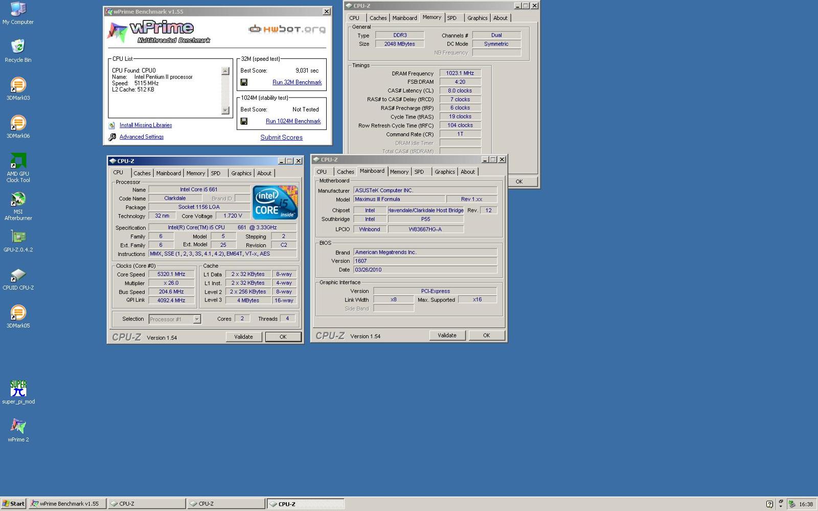Click OK in CPU-Z CPU window
The image size is (818, 511).
[283, 337]
